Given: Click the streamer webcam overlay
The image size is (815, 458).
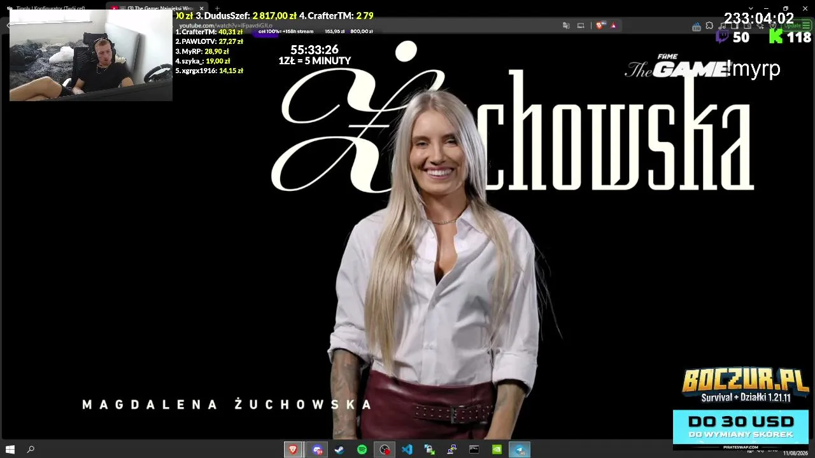Looking at the screenshot, I should [91, 55].
